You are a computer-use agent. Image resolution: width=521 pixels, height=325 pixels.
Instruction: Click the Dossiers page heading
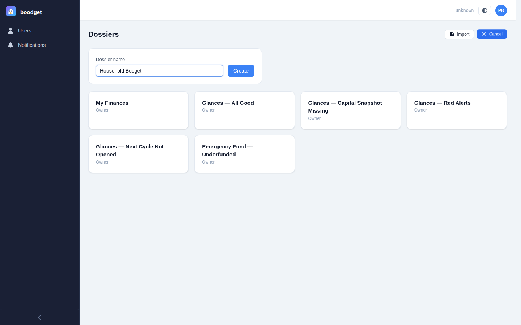[103, 34]
